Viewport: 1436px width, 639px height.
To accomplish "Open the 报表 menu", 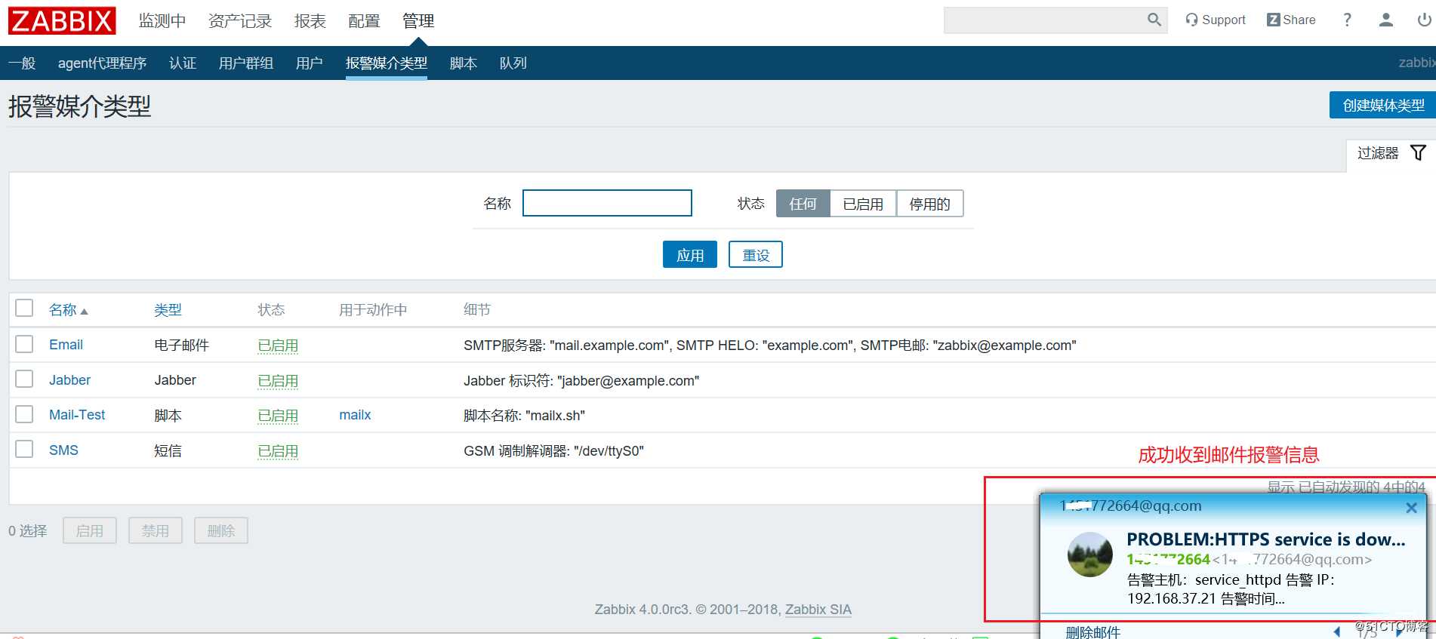I will (310, 21).
